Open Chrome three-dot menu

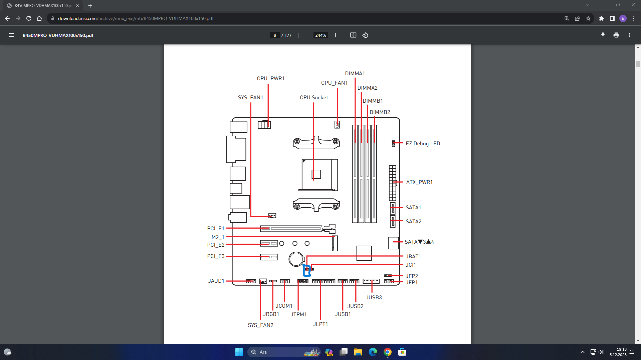click(x=634, y=18)
